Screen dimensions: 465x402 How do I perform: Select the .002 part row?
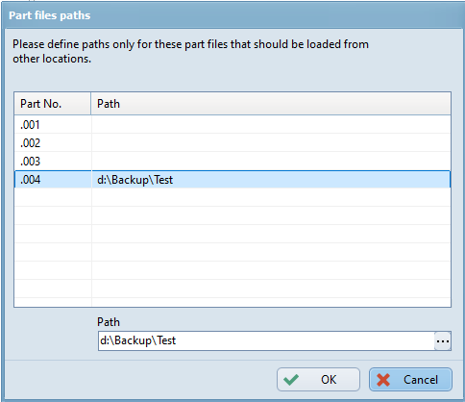[232, 143]
